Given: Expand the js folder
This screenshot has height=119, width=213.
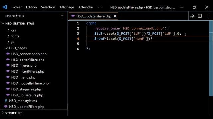Looking at the screenshot, I should (34, 42).
